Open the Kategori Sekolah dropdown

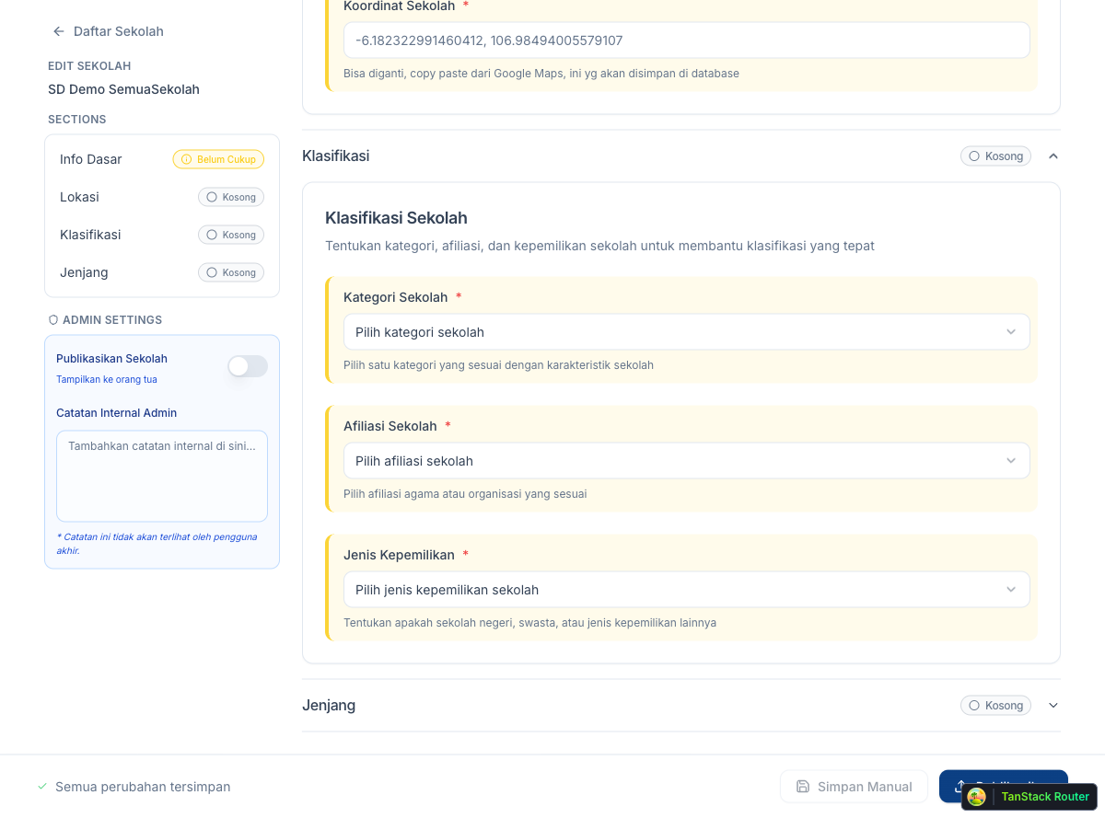click(x=686, y=332)
